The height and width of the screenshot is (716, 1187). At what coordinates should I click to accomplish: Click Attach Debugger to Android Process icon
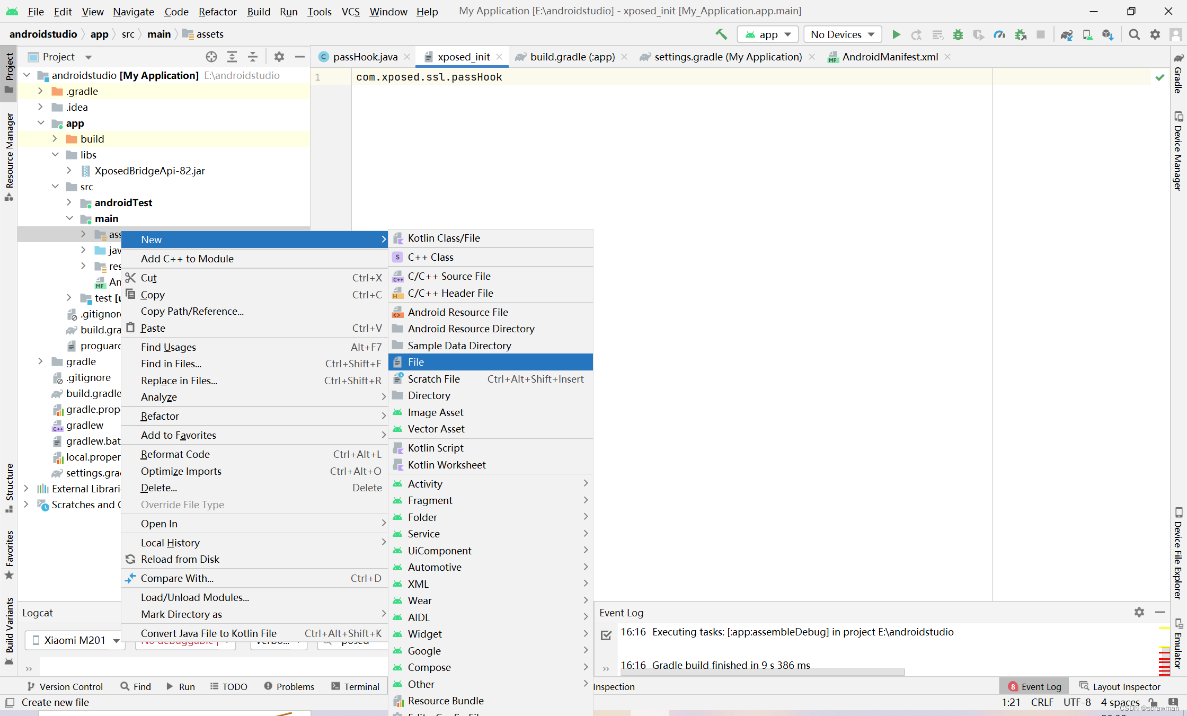click(1021, 34)
